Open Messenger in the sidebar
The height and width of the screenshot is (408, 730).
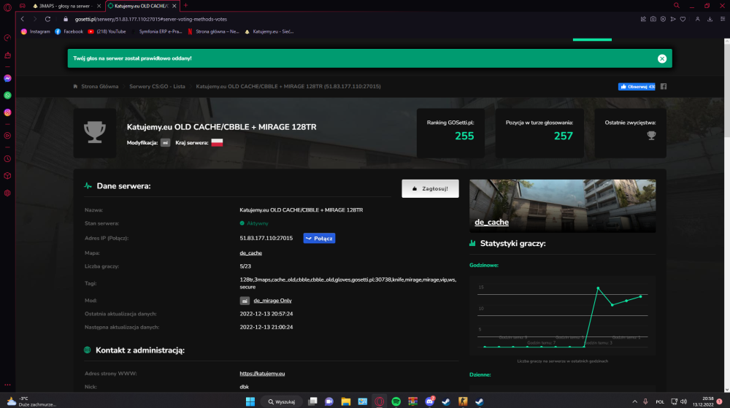[x=7, y=78]
